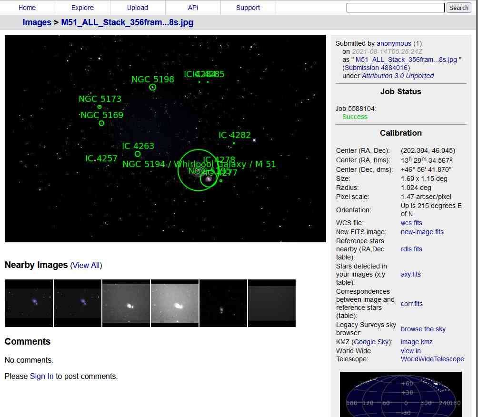478x417 pixels.
Task: Click the NGC 5198 label in the image
Action: pyautogui.click(x=153, y=79)
